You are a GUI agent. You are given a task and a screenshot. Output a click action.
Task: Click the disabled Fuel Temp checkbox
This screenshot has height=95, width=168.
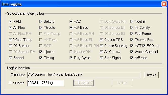tap(41, 34)
